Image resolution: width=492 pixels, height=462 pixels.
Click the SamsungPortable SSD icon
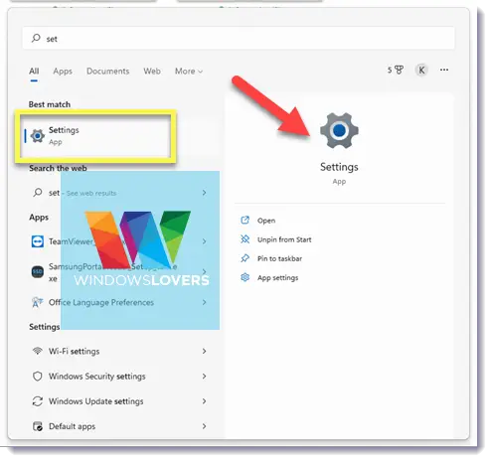[x=38, y=272]
